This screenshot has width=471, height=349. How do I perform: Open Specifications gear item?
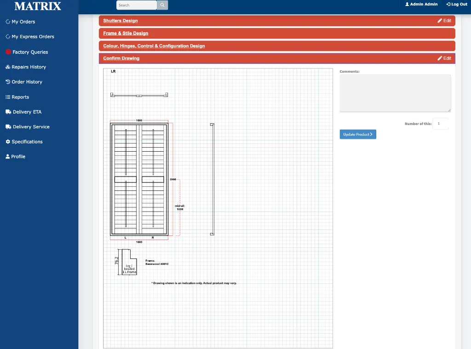(x=24, y=142)
